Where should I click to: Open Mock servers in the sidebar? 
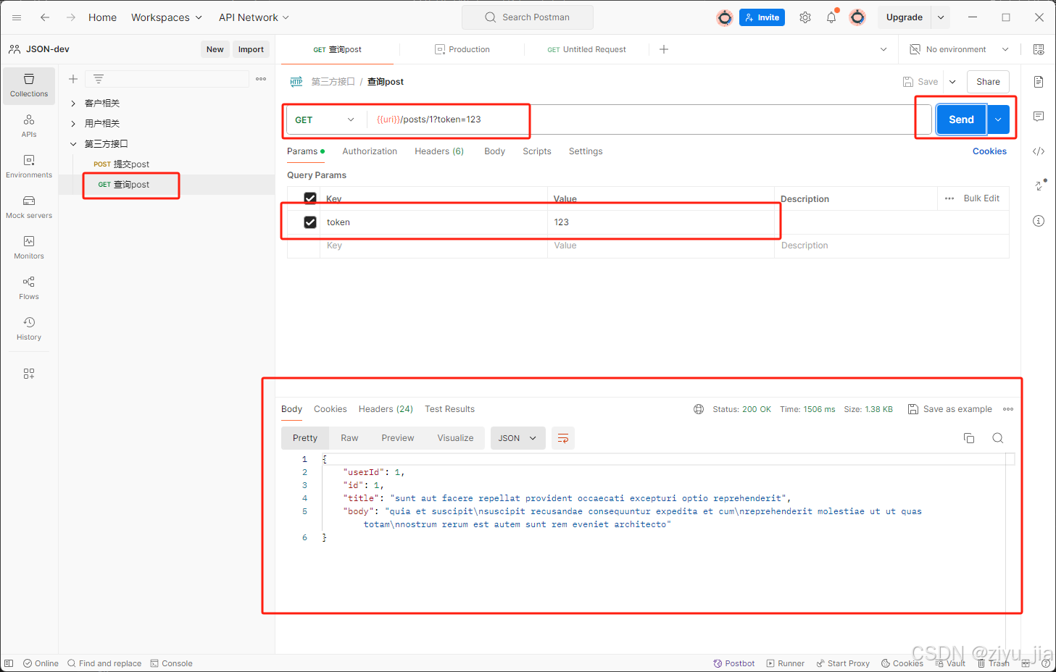pos(29,207)
